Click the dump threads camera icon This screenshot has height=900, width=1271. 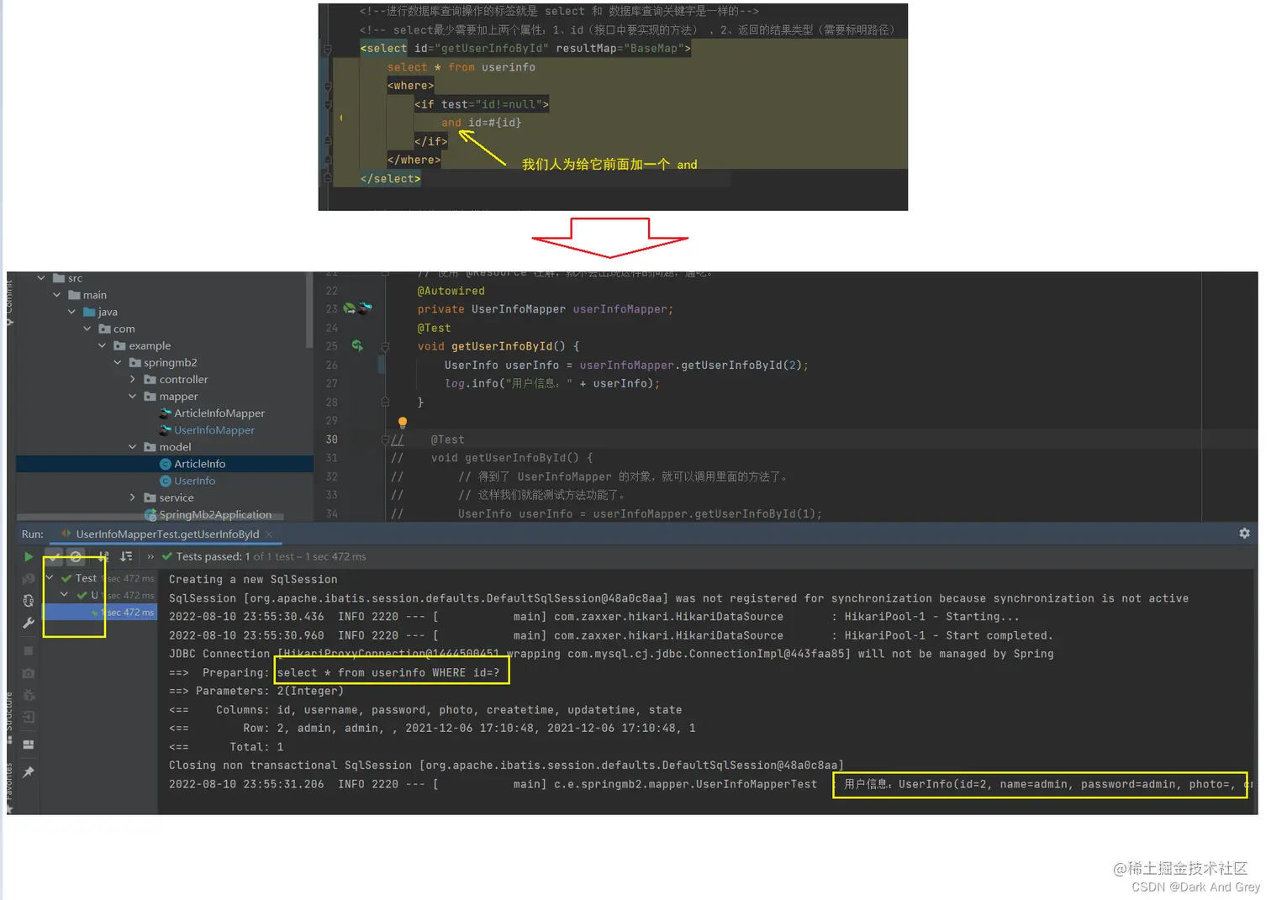(x=29, y=673)
